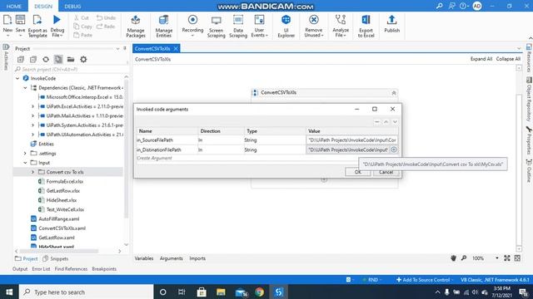The image size is (533, 299).
Task: Expand UiPath.Excel.Activities dependency
Action: [33, 106]
